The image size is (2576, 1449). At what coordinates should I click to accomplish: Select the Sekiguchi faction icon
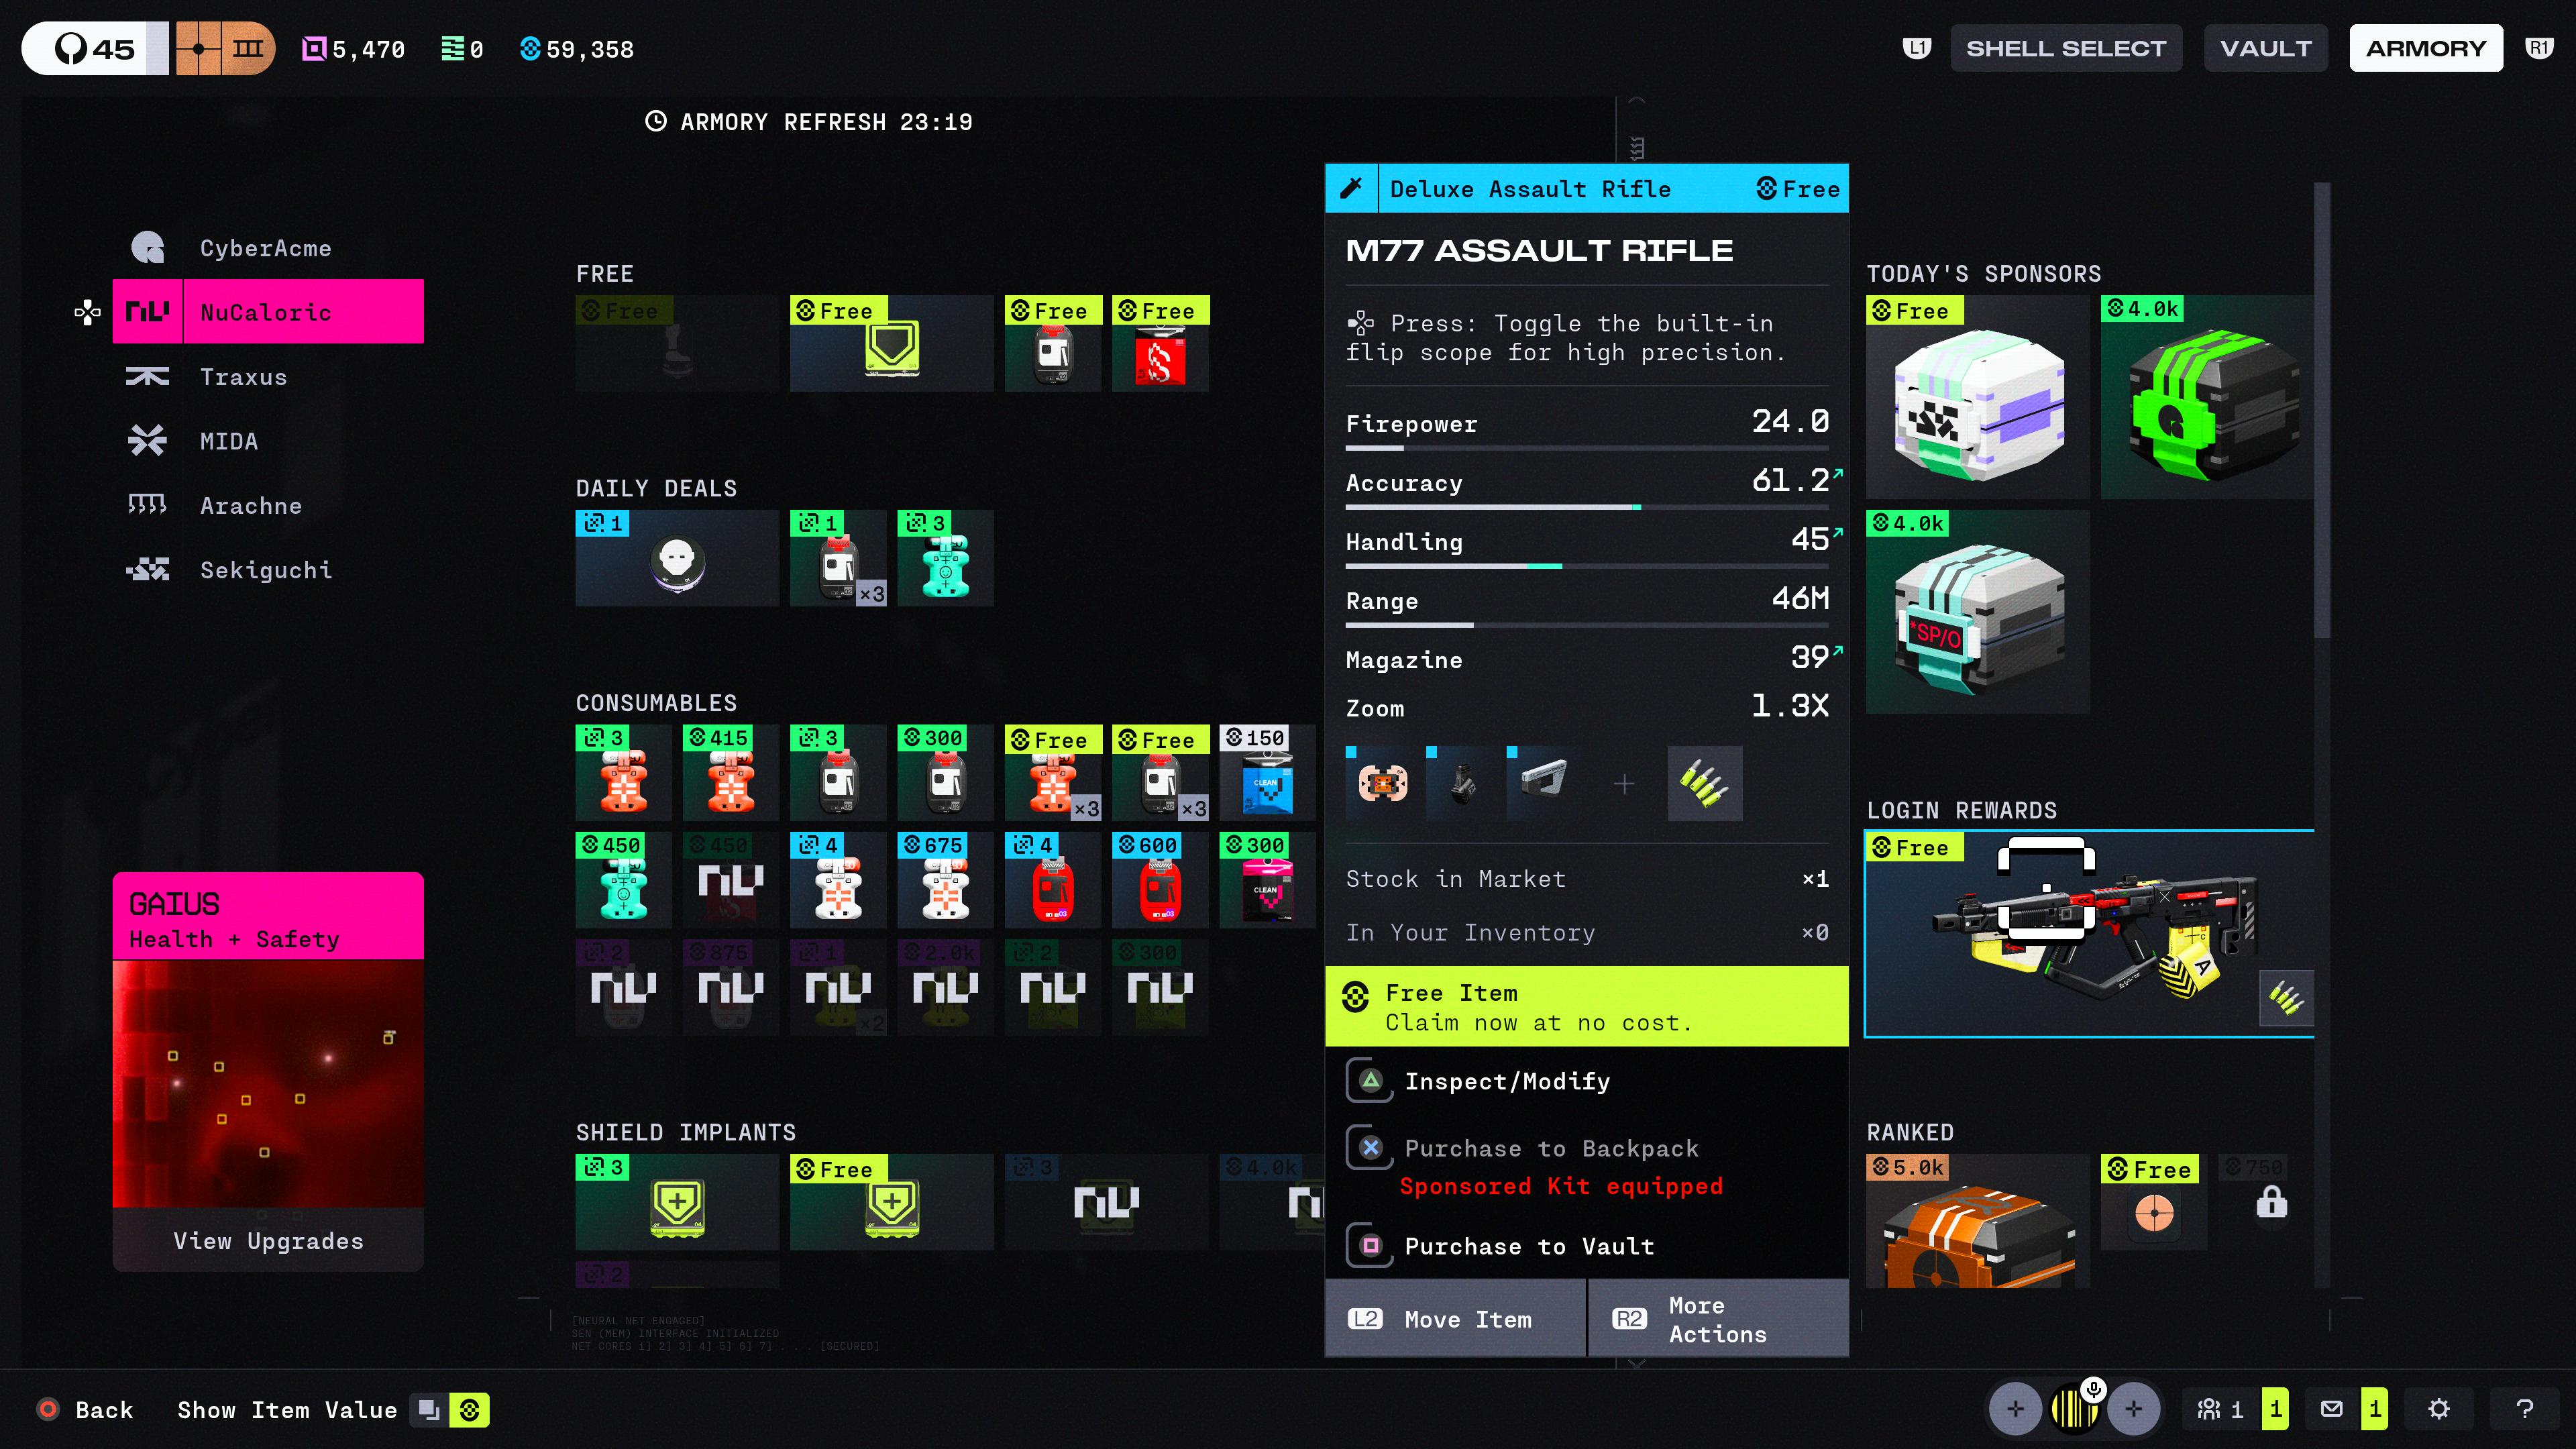(x=147, y=570)
